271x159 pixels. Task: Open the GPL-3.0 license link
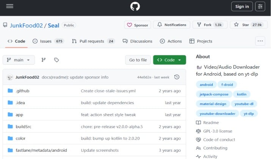point(218,131)
